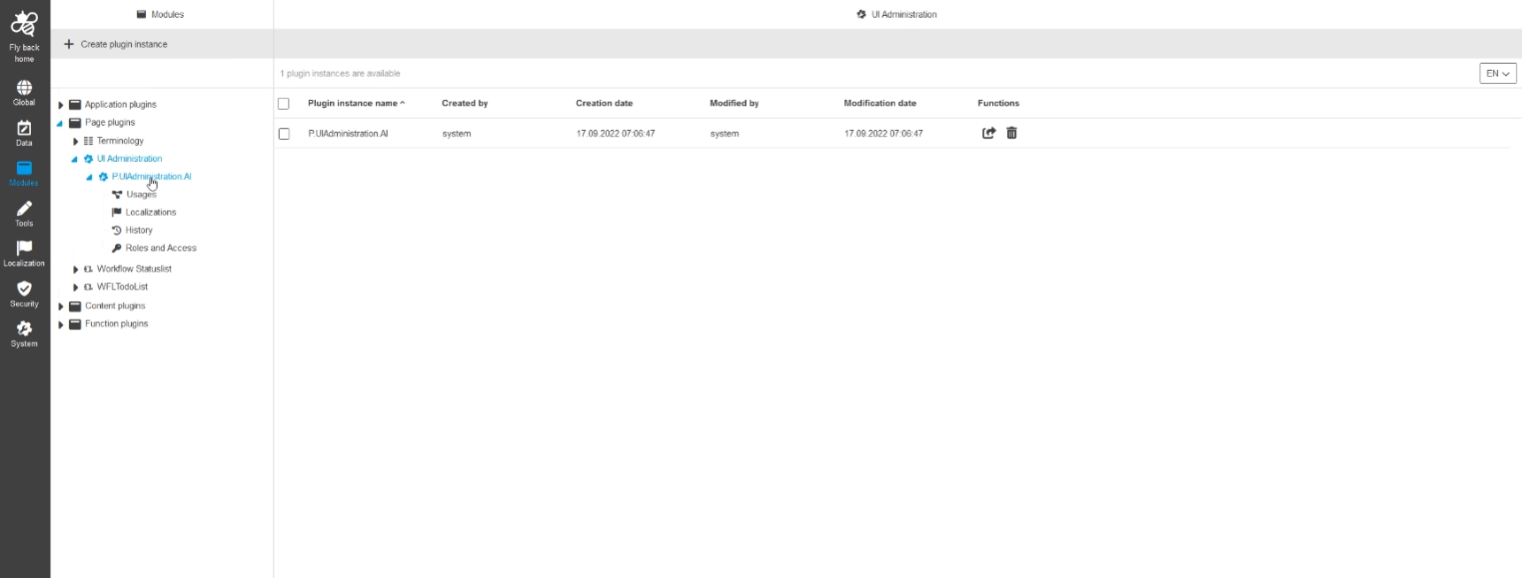Click the Usages icon in tree
Screen dimensions: 1522x578
(x=117, y=195)
